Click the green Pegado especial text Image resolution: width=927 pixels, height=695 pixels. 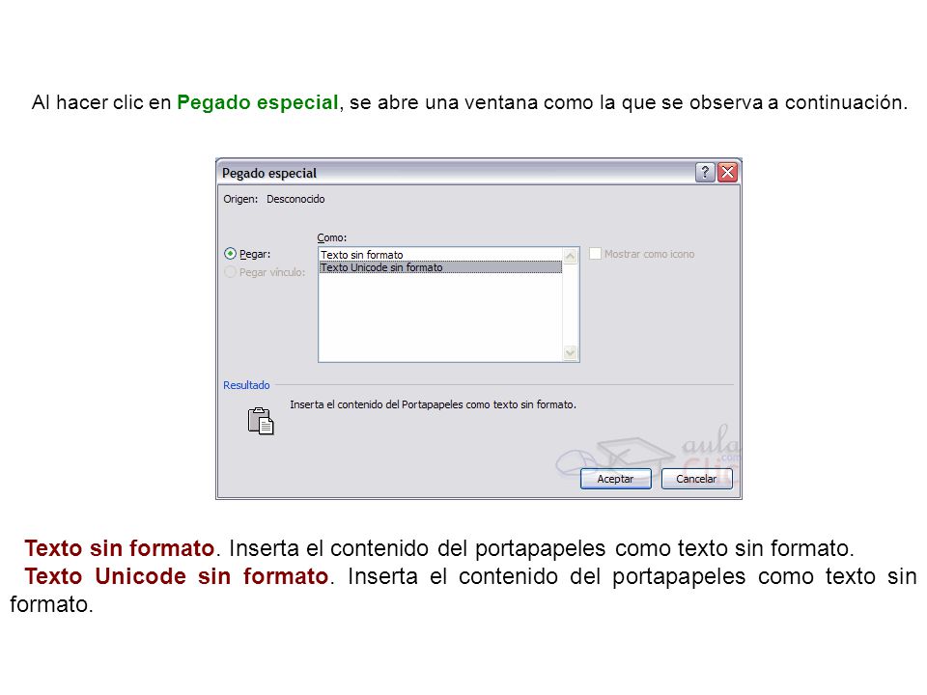[257, 102]
